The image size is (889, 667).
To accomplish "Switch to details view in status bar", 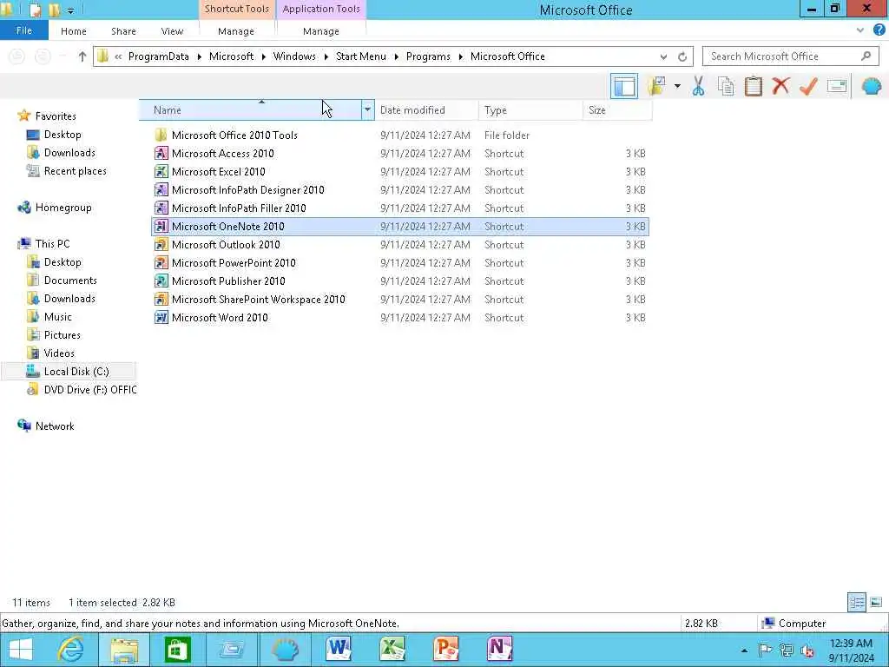I will point(857,603).
